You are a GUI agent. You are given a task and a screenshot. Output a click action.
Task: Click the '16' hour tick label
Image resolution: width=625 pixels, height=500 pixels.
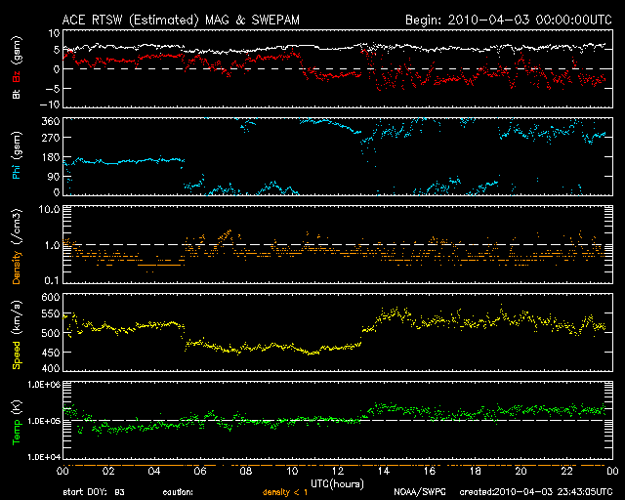(430, 472)
